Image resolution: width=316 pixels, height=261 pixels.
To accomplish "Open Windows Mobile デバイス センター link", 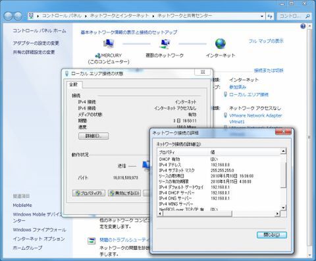I will 38,217.
